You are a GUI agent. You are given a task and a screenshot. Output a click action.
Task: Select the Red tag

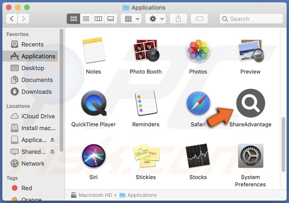(30, 188)
